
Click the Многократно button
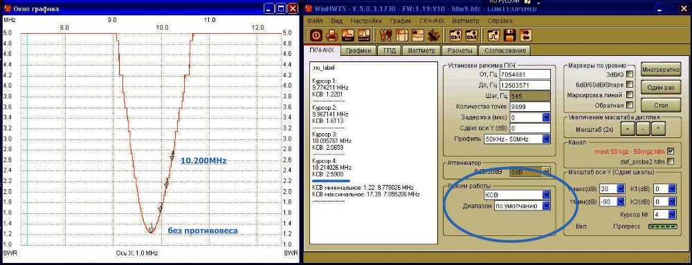[x=661, y=70]
